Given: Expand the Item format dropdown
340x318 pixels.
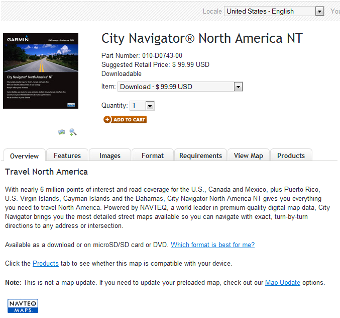Looking at the screenshot, I should [x=180, y=87].
